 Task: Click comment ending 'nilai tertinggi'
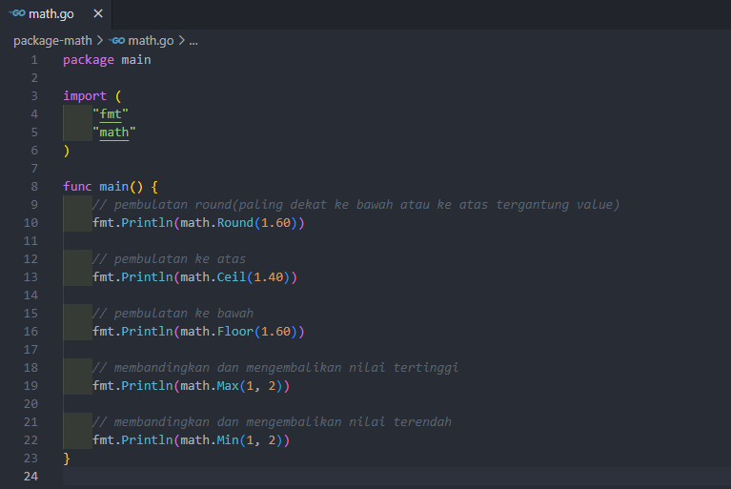275,368
